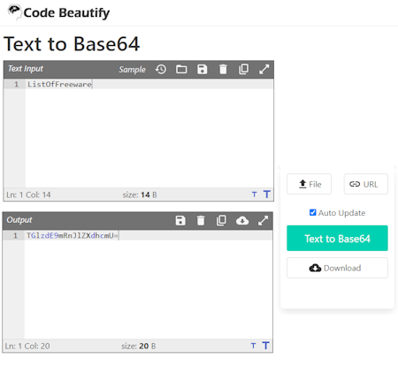The width and height of the screenshot is (398, 366).
Task: Clear Text Input with trash icon
Action: (223, 69)
